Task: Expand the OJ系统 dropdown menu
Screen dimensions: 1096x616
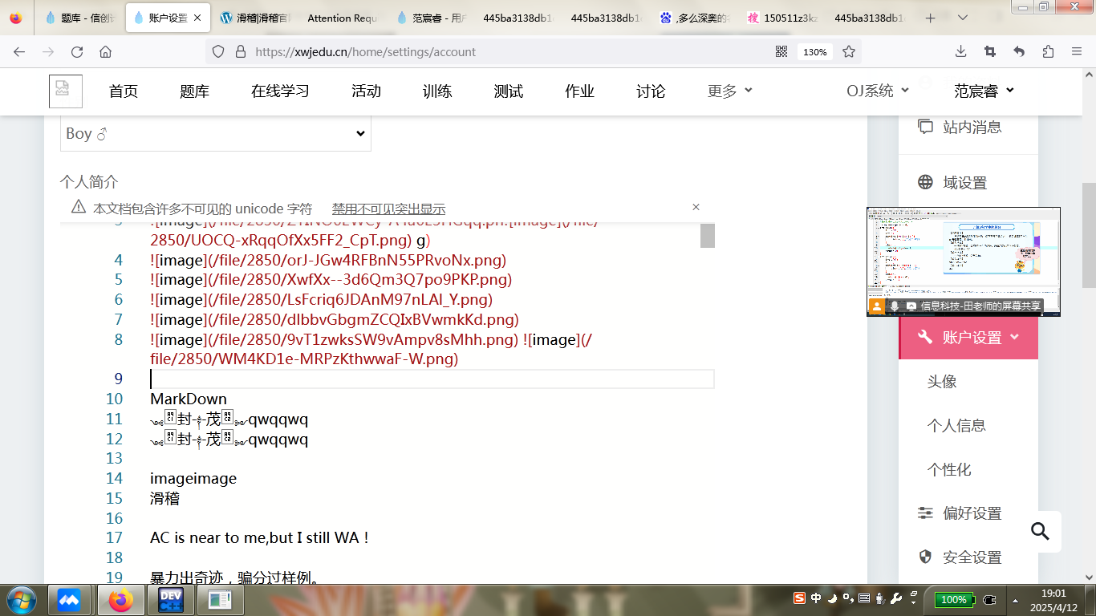Action: pos(877,91)
